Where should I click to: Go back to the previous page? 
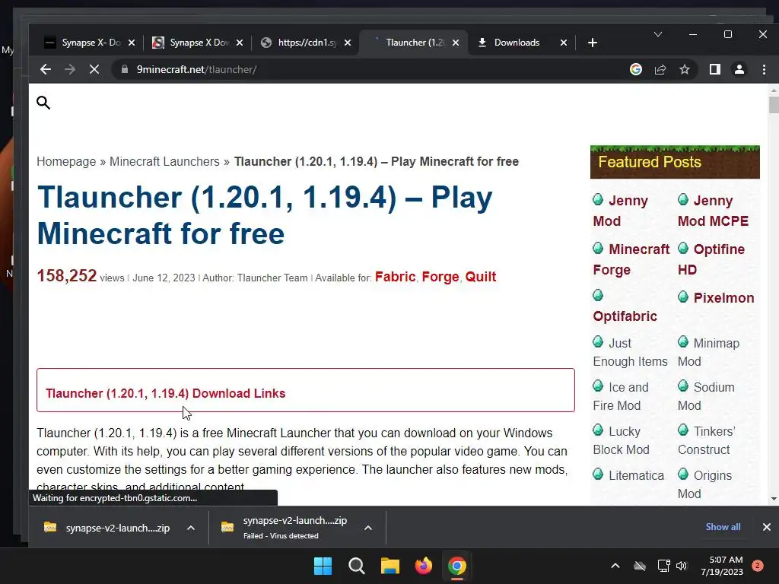pos(46,69)
